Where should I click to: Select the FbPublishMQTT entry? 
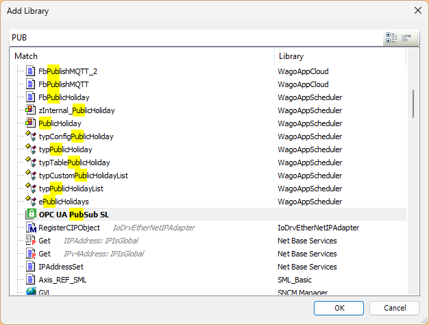64,84
